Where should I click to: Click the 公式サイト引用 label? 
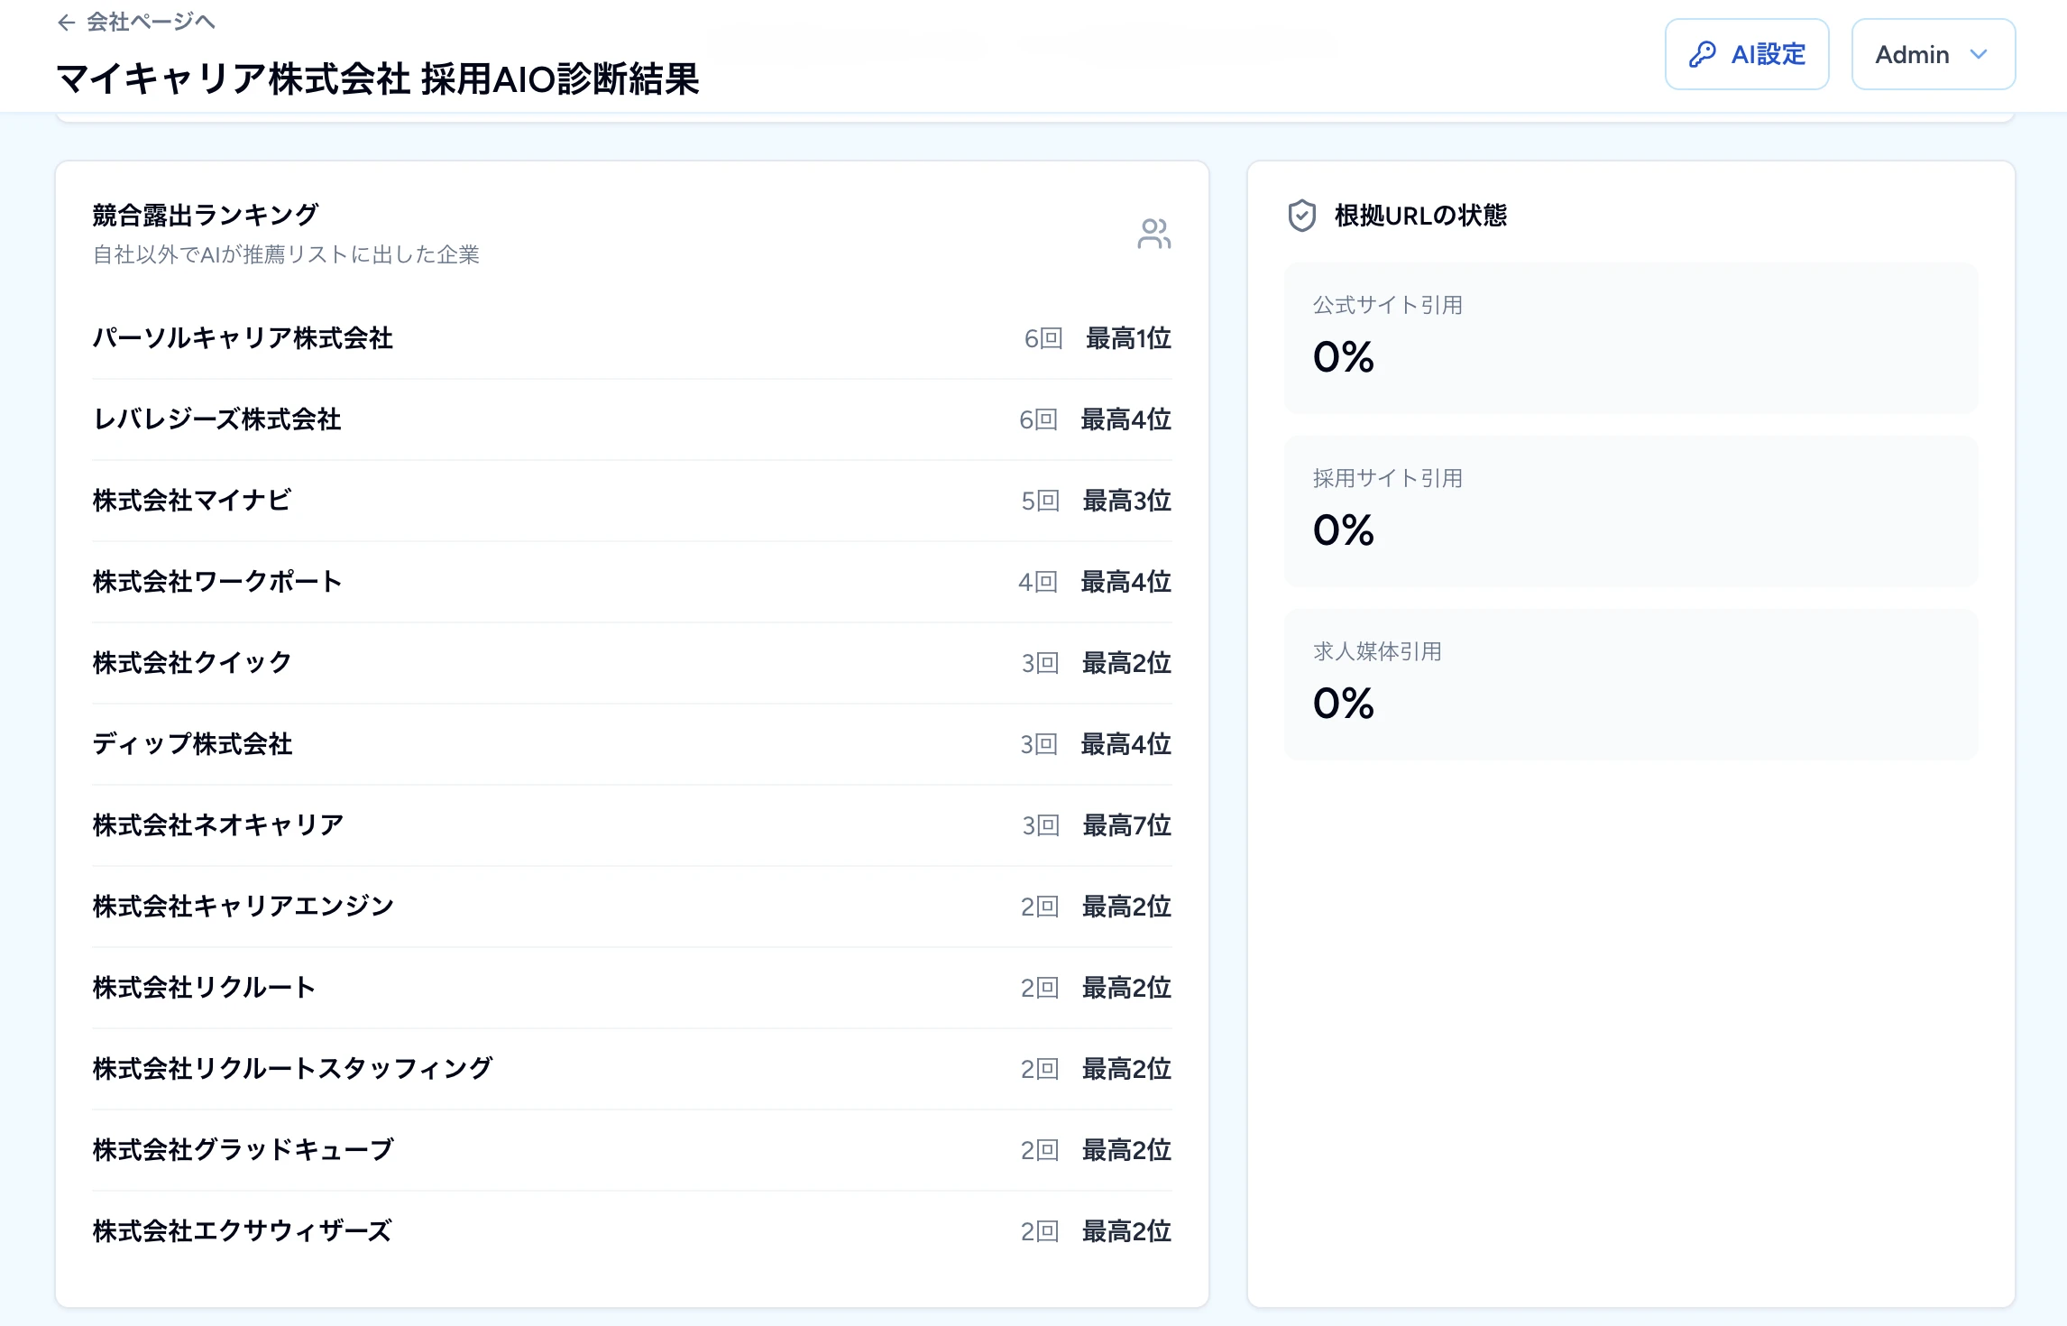tap(1387, 306)
